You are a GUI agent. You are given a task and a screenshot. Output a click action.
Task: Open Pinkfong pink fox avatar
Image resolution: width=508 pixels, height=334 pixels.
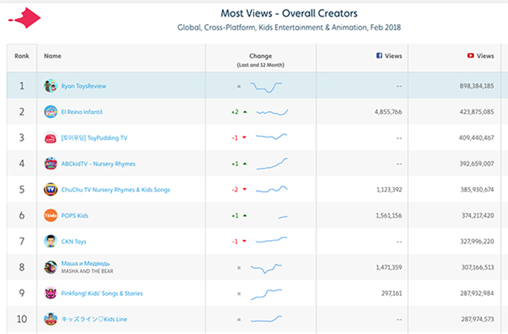pyautogui.click(x=51, y=293)
